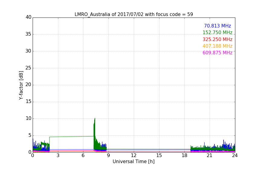Click the green spike peak near 10 dB
The height and width of the screenshot is (174, 261).
95,118
